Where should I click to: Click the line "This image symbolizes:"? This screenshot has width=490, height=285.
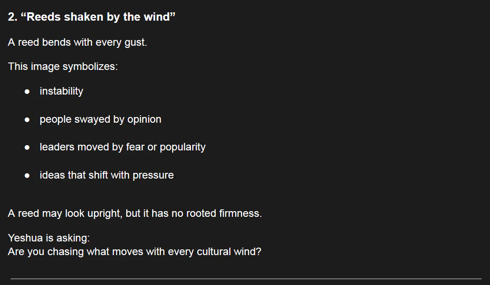point(63,67)
